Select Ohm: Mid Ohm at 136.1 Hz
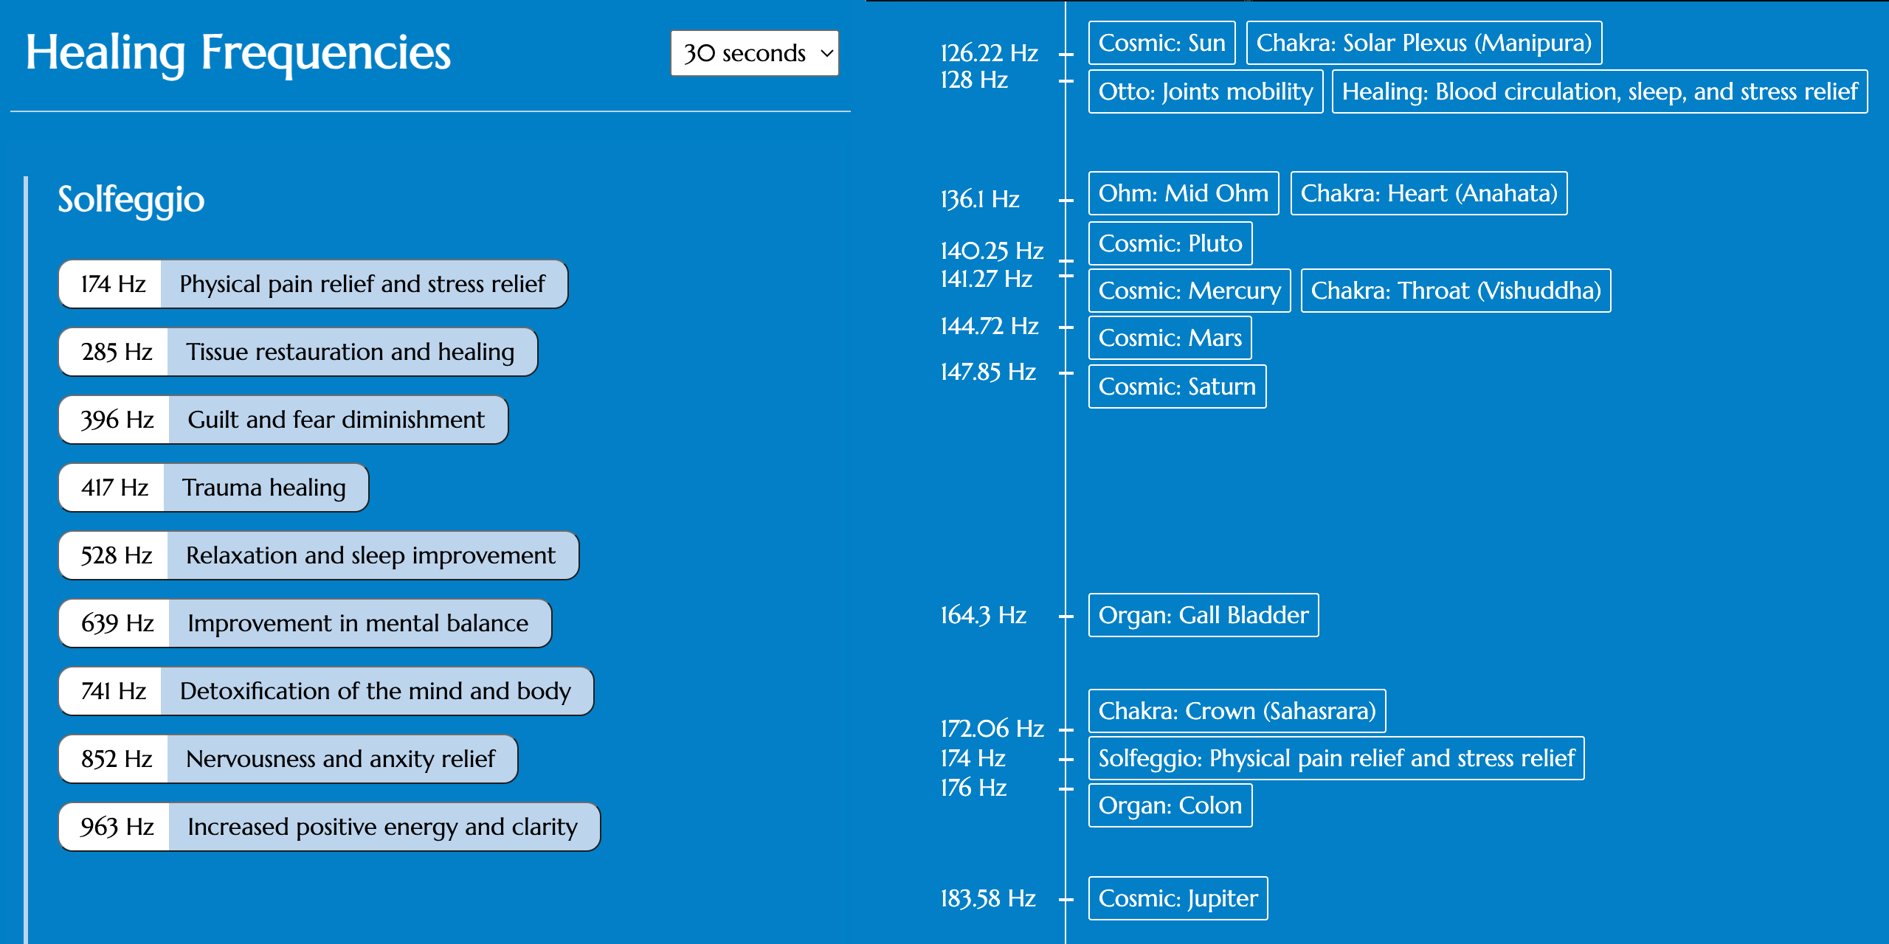Viewport: 1889px width, 944px height. click(x=1182, y=192)
